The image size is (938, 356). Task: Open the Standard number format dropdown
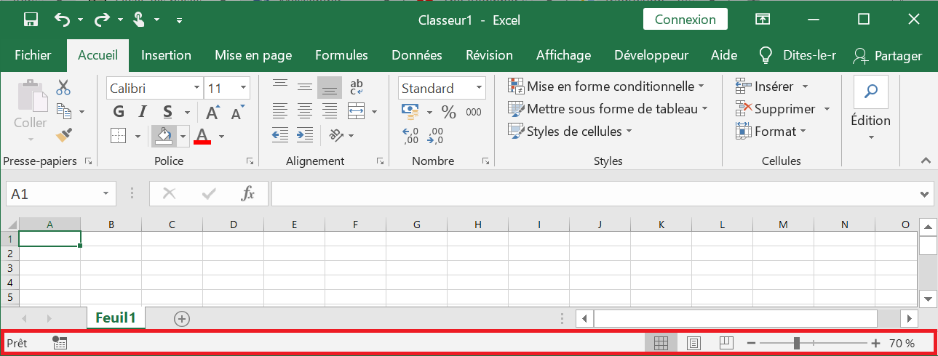pos(479,89)
